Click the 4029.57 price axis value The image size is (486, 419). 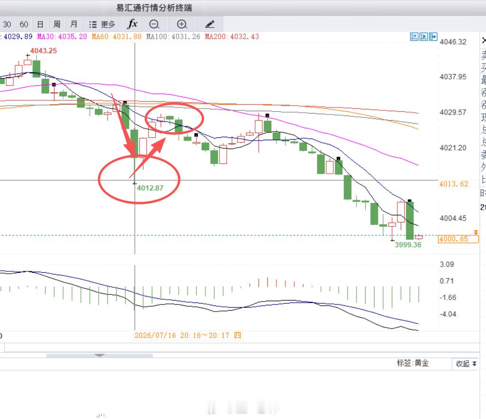(x=453, y=112)
